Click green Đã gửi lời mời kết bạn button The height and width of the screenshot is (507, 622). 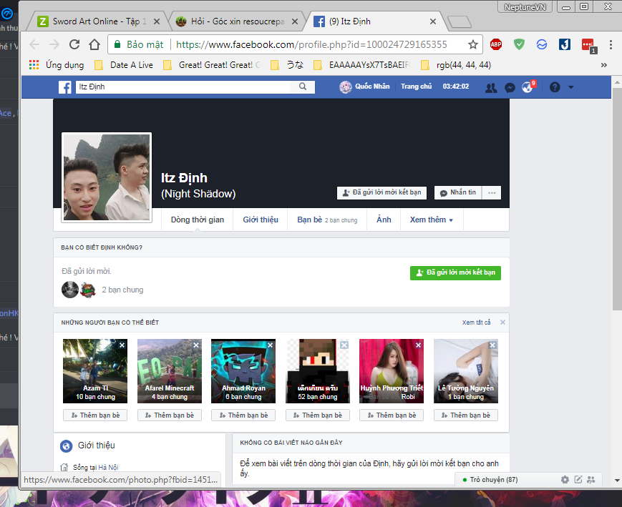[455, 272]
